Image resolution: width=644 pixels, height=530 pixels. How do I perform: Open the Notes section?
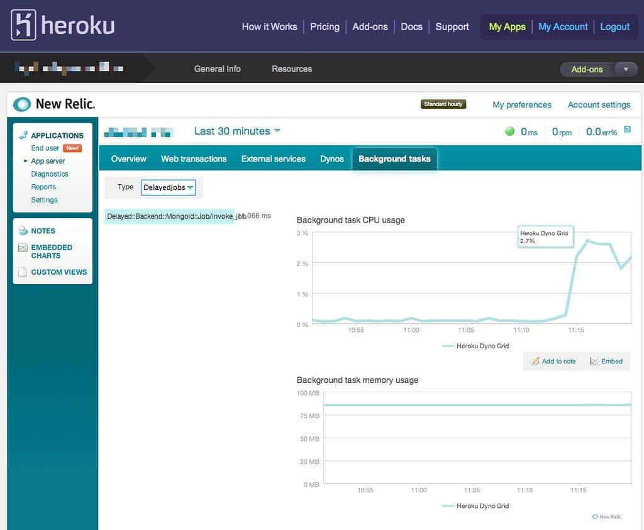(x=43, y=231)
